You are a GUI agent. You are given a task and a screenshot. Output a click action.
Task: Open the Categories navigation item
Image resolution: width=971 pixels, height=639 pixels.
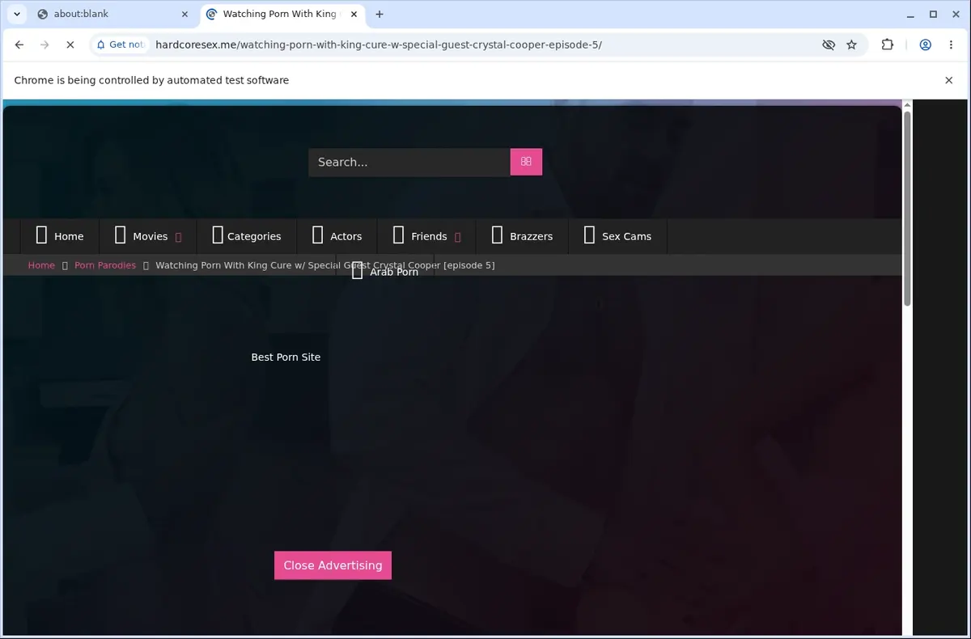pos(247,236)
